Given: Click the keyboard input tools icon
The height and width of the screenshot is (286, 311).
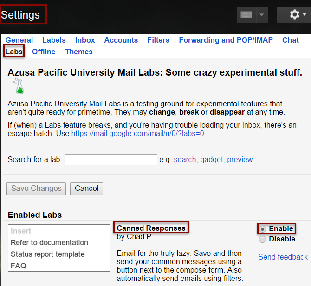Looking at the screenshot, I should (x=246, y=15).
